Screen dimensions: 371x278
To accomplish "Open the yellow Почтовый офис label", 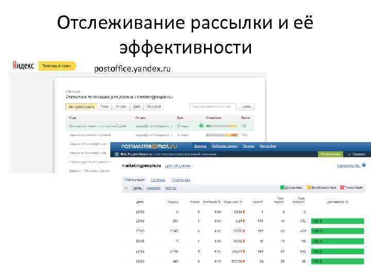I will 57,66.
